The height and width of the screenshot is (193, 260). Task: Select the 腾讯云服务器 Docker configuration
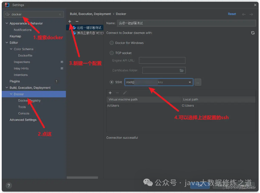pyautogui.click(x=85, y=33)
